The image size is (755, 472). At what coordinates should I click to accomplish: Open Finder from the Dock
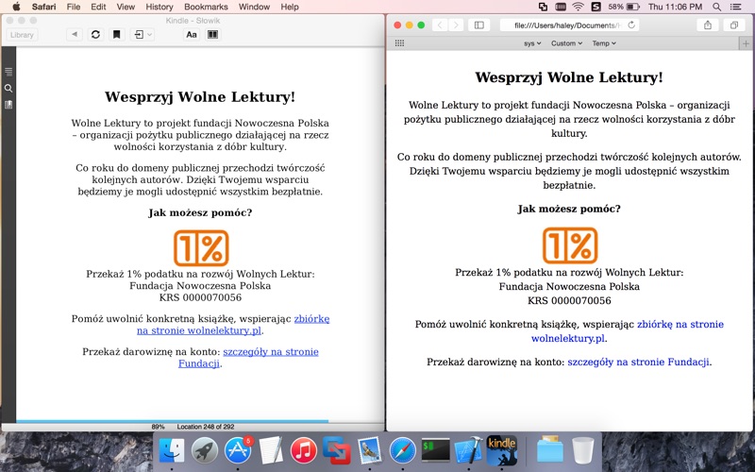[172, 450]
